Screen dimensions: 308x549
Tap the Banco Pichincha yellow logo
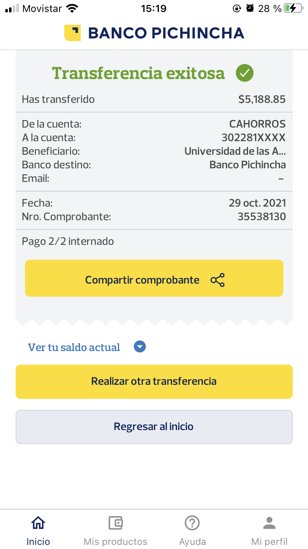pyautogui.click(x=72, y=33)
